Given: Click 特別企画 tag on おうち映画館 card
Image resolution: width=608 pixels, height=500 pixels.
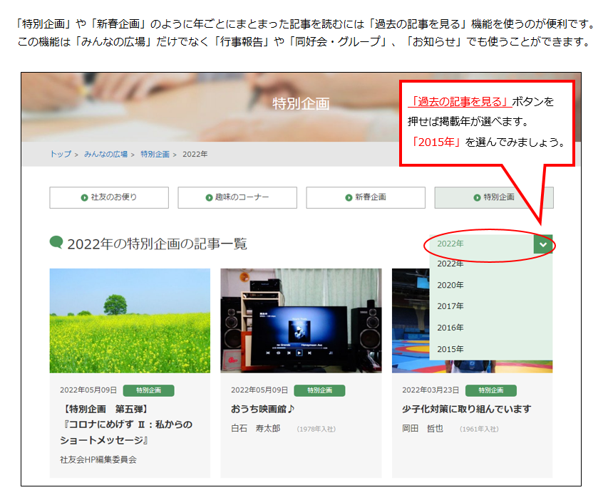Looking at the screenshot, I should (319, 390).
